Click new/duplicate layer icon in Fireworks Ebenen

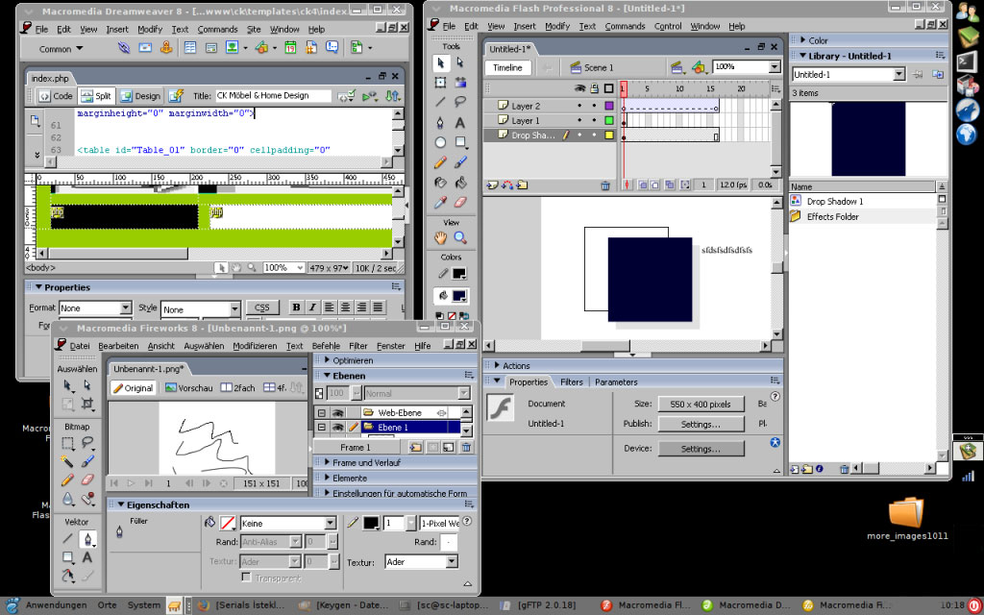(x=415, y=448)
